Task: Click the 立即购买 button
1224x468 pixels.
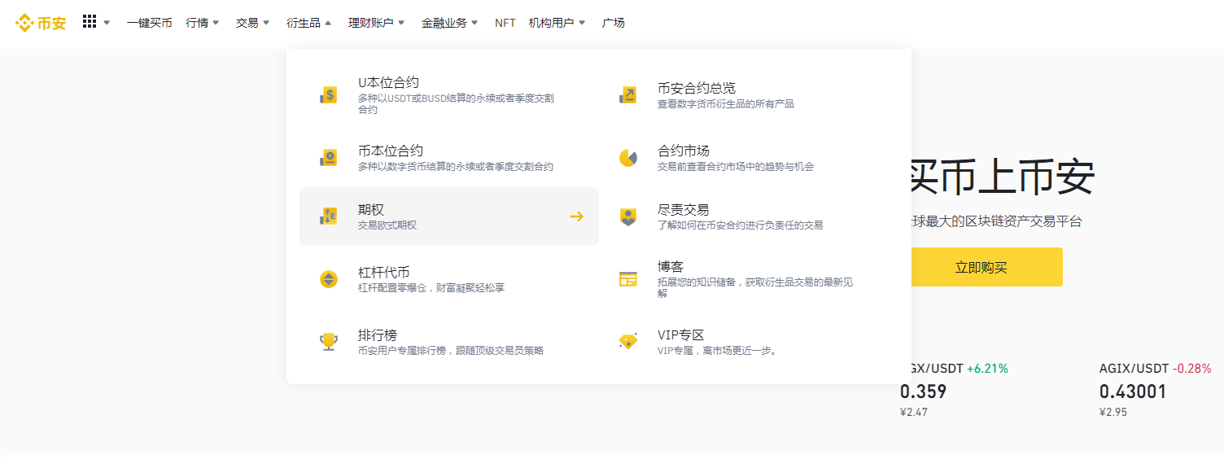Action: 981,267
